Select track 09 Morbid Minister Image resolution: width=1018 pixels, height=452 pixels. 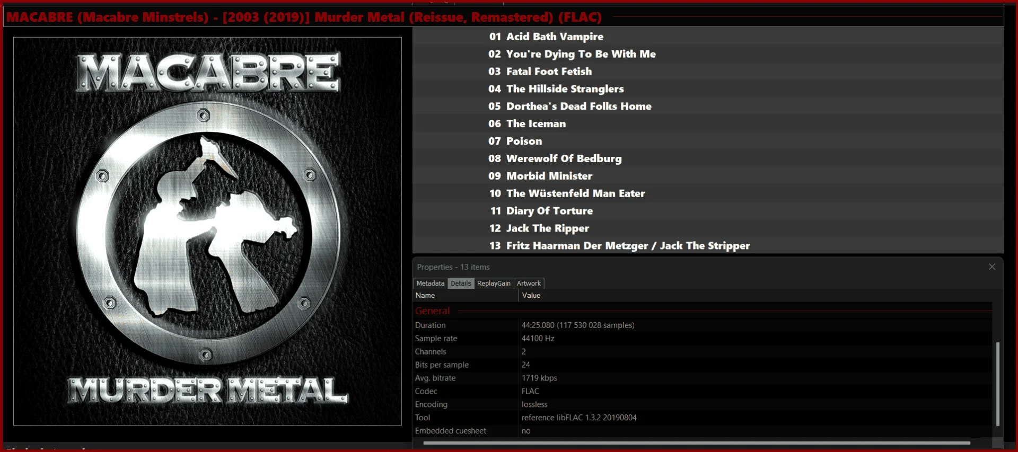click(708, 176)
